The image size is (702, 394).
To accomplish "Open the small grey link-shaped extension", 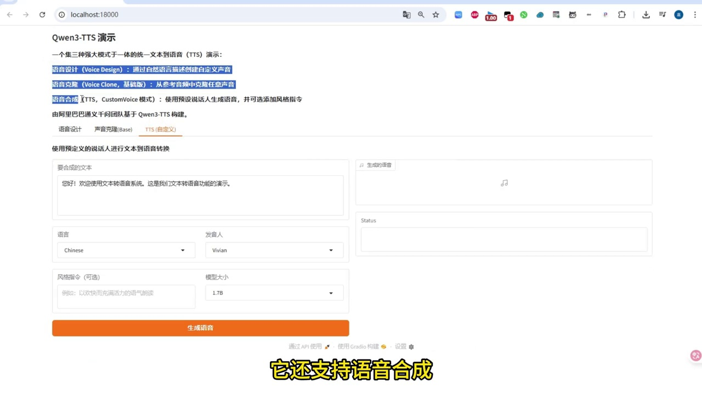I will coord(589,15).
